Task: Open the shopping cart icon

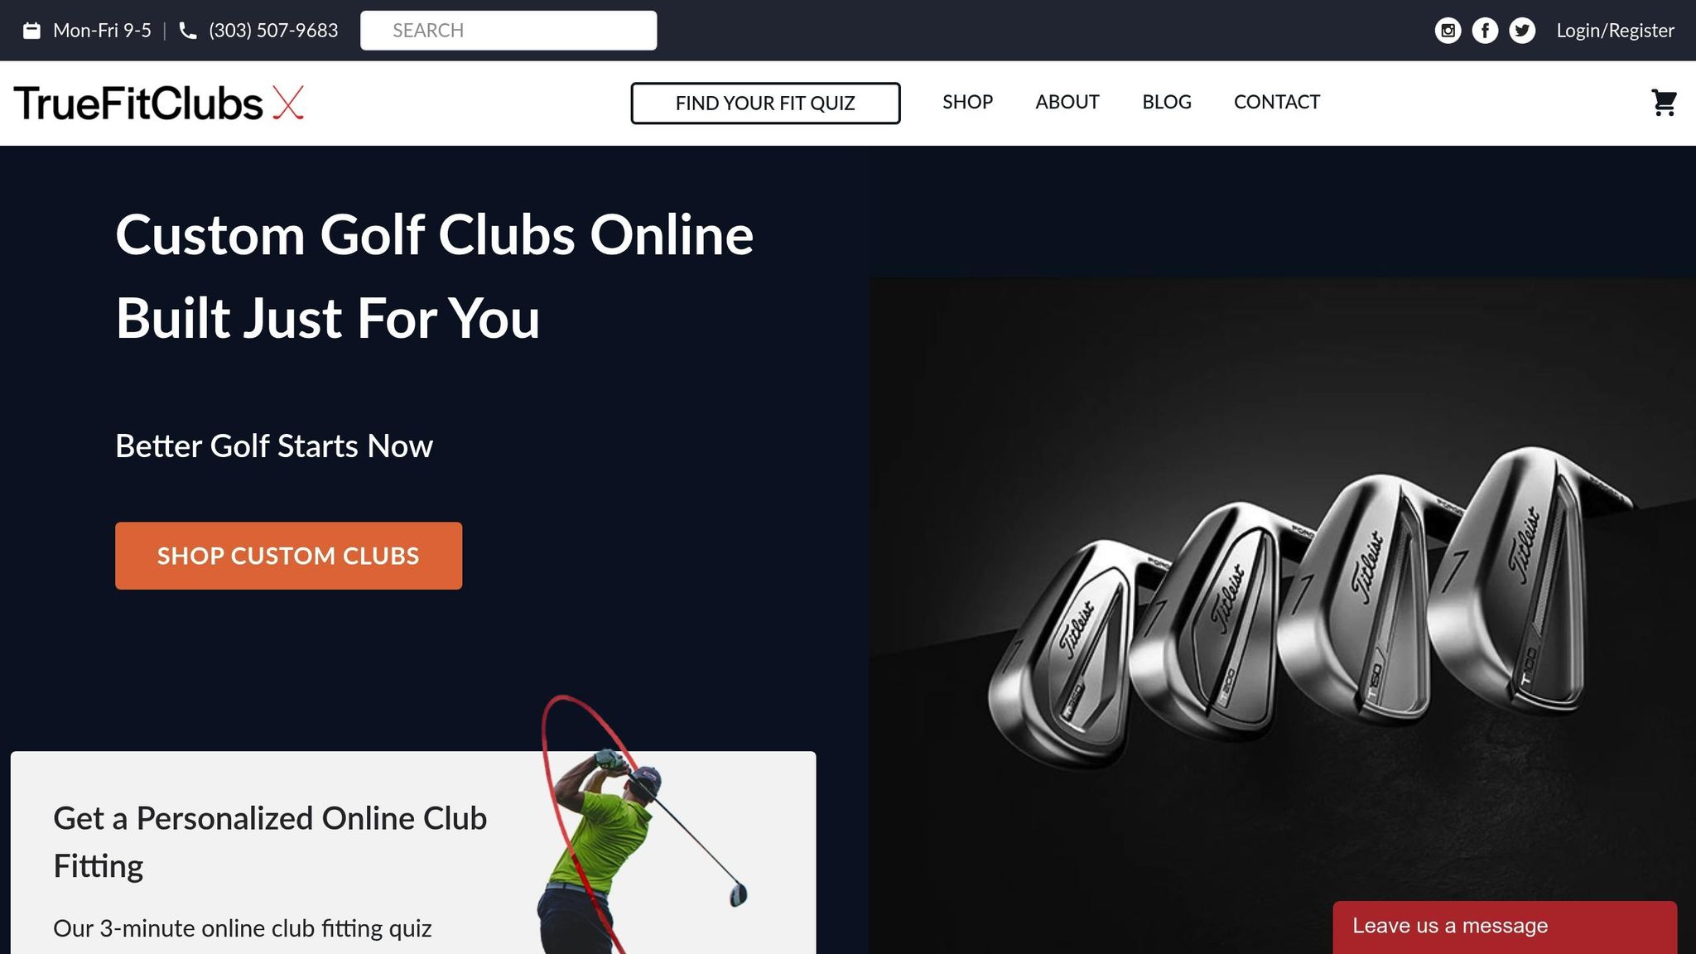Action: click(1664, 103)
